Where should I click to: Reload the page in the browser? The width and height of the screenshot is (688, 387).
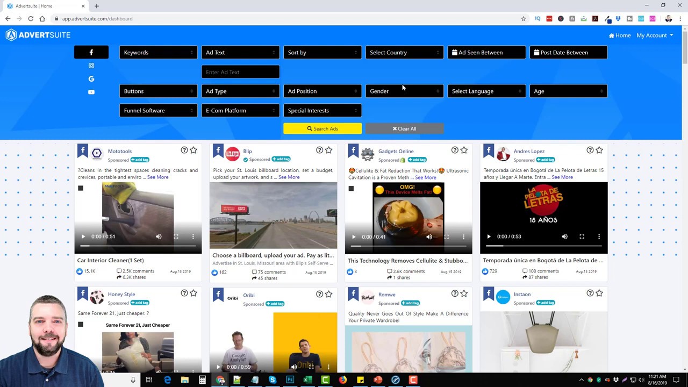(x=31, y=19)
